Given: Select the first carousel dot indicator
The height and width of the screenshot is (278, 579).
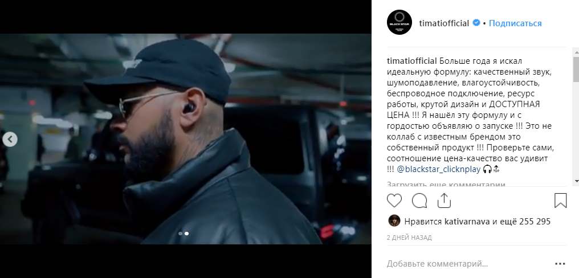Looking at the screenshot, I should [180, 234].
